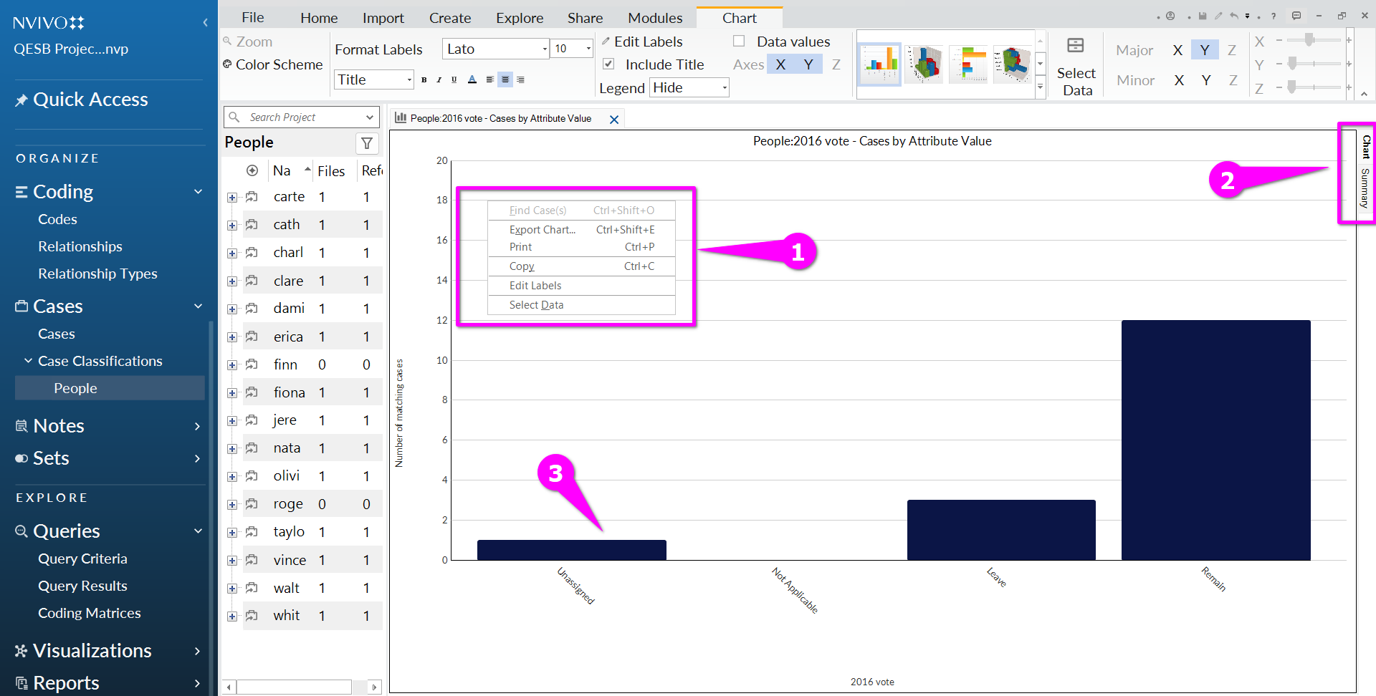Expand the carte case row

232,197
